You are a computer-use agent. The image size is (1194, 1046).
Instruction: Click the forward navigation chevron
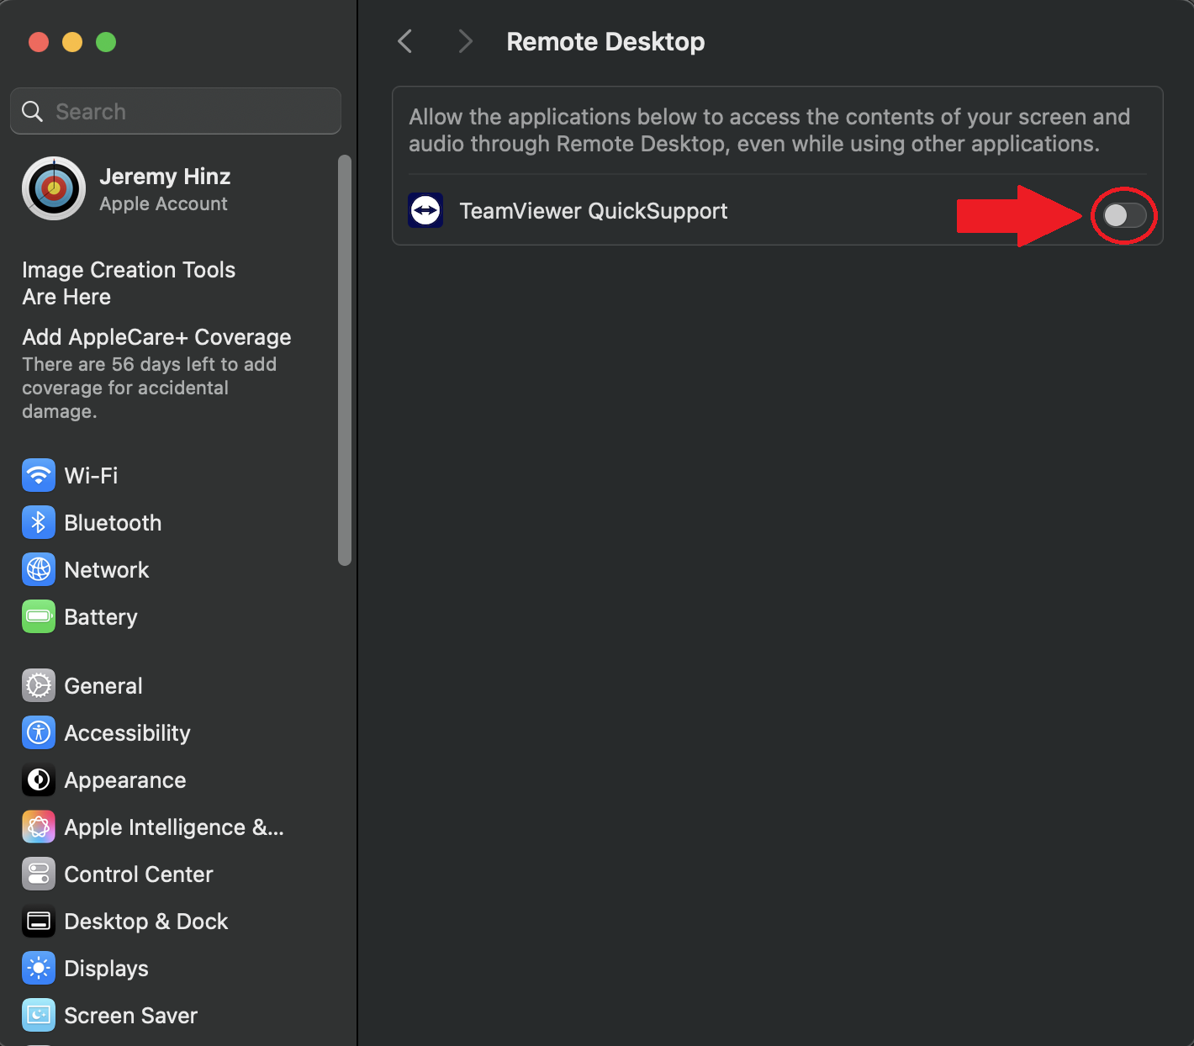[465, 40]
